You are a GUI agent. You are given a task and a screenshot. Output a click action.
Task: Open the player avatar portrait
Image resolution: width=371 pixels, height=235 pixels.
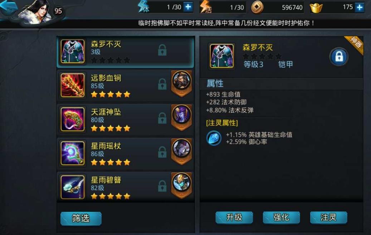click(36, 12)
